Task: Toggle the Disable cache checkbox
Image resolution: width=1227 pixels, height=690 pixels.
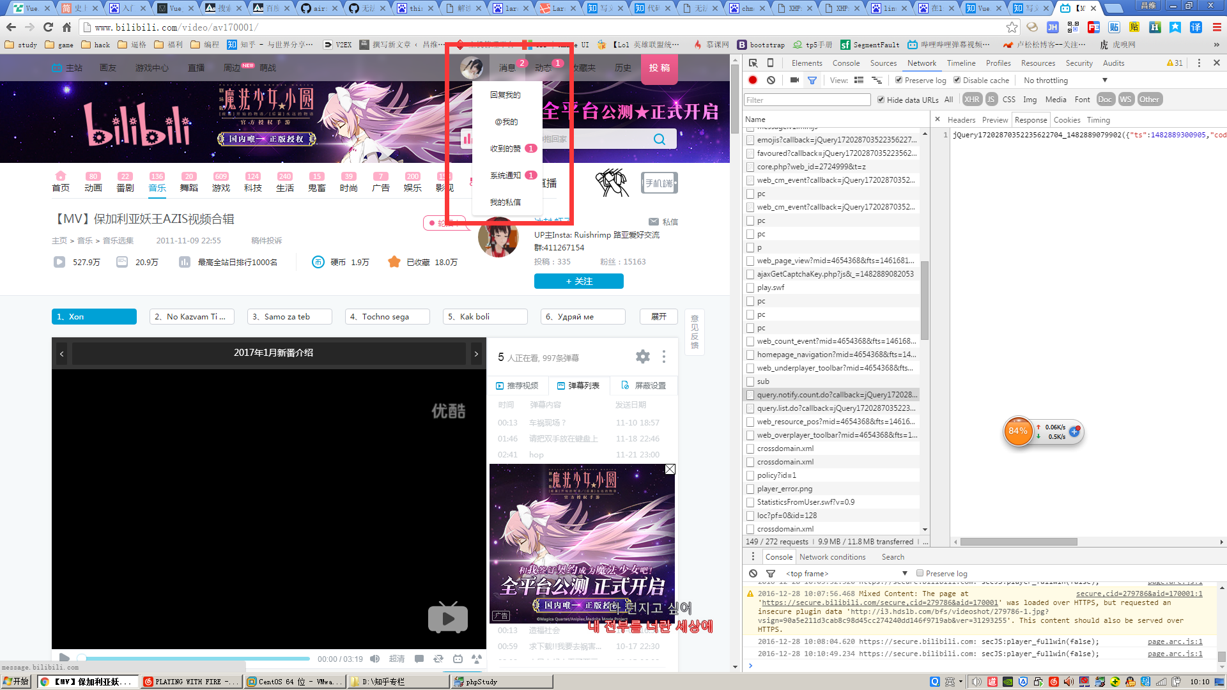Action: (x=957, y=80)
